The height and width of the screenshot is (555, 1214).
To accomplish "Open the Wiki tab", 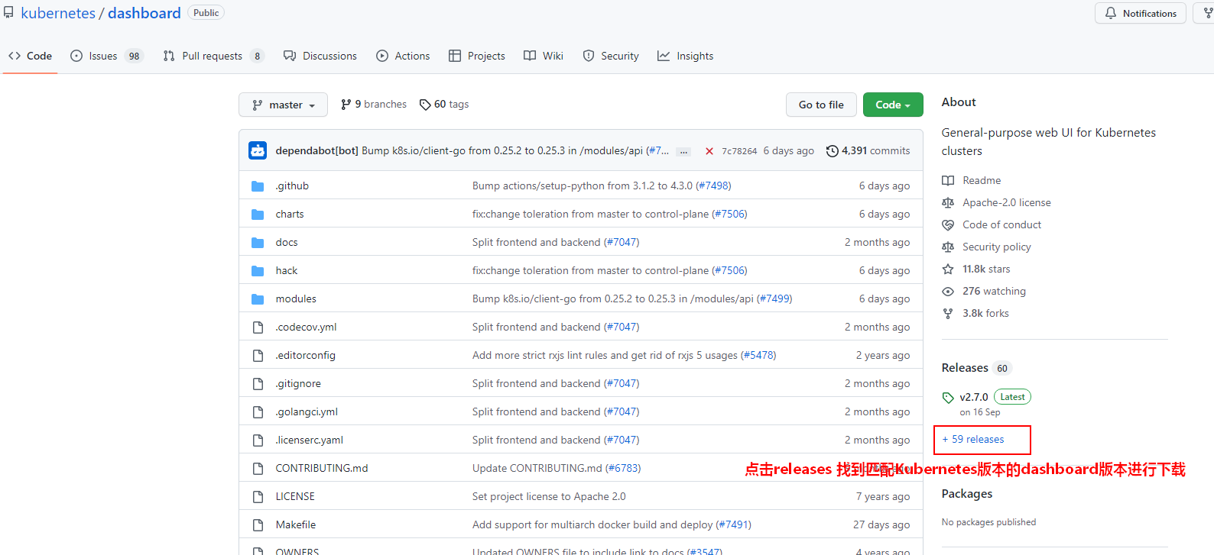I will 544,56.
